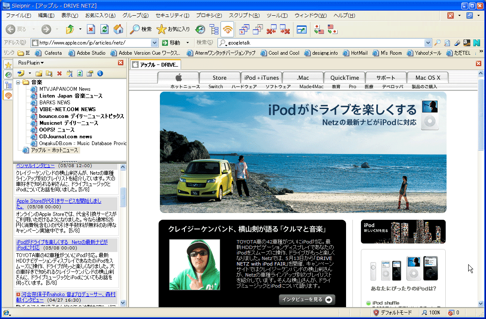Open the Yahoo!メール link bar bookmark
This screenshot has height=319, width=486.
point(424,53)
